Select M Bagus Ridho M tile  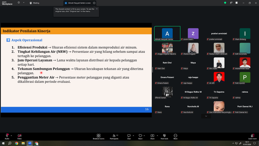[x=193, y=92]
